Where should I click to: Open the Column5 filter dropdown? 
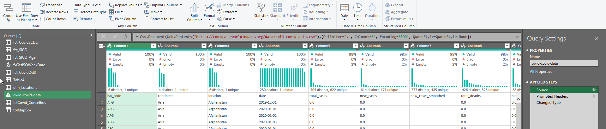(356, 46)
